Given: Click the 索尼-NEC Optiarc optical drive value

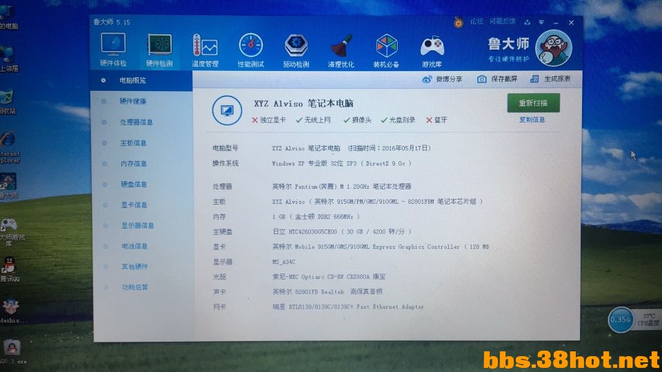Looking at the screenshot, I should point(329,277).
